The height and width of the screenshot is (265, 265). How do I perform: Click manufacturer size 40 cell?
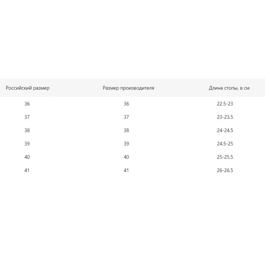pos(126,157)
